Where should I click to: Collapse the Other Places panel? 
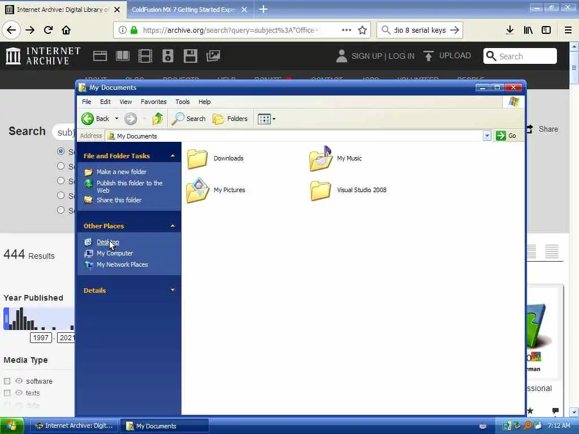pos(172,226)
